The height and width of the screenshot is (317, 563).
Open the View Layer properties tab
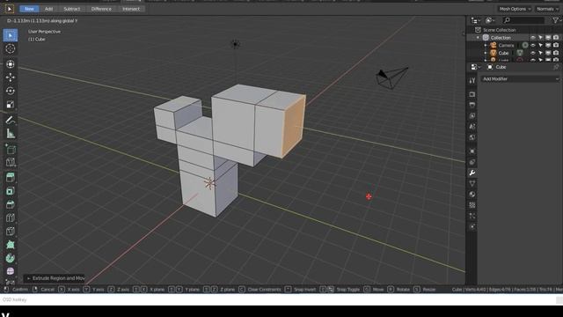click(x=472, y=115)
